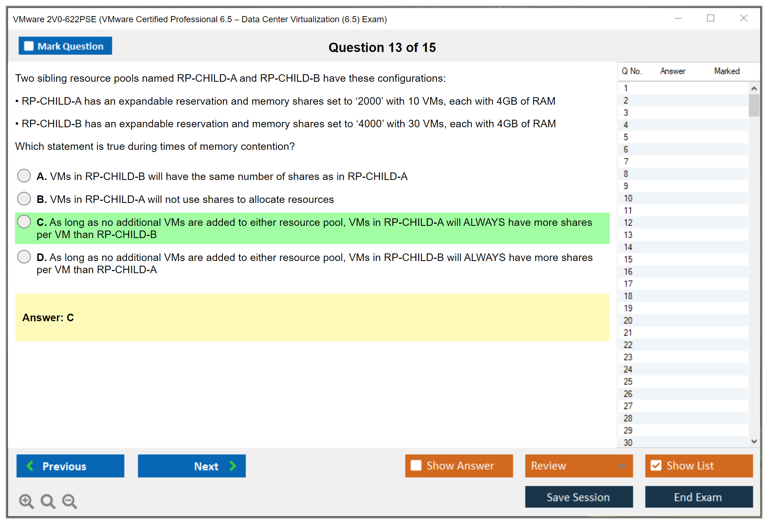Screen dimensions: 771x527
Task: Close the exam window with X
Action: coord(743,18)
